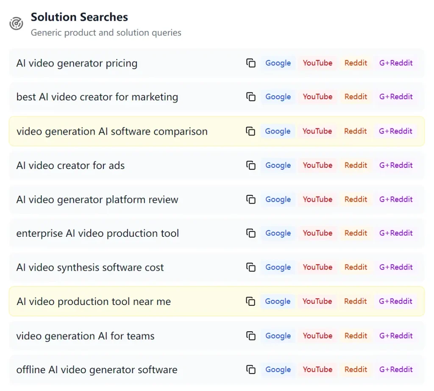The image size is (434, 391).
Task: Open Reddit results for "AI video creator for ads"
Action: (x=355, y=165)
